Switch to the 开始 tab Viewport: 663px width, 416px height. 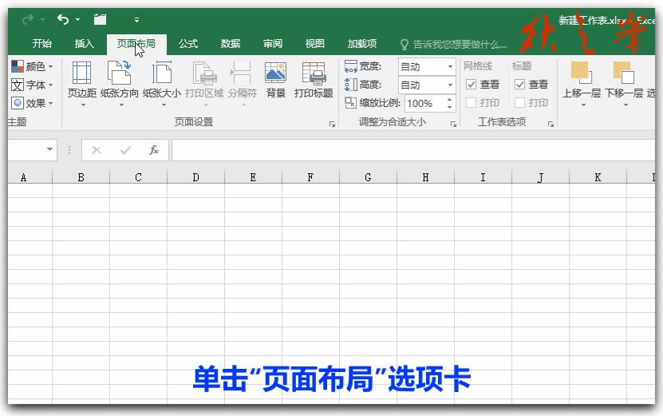(42, 44)
